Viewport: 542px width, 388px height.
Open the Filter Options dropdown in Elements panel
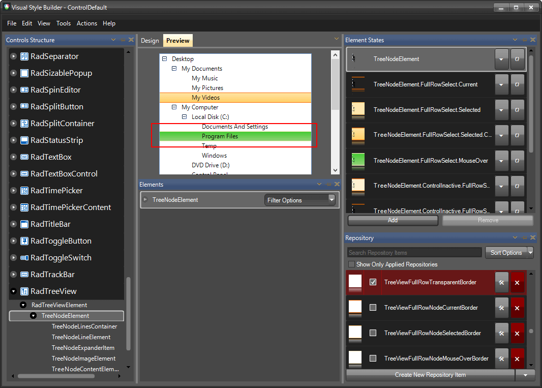(x=300, y=200)
